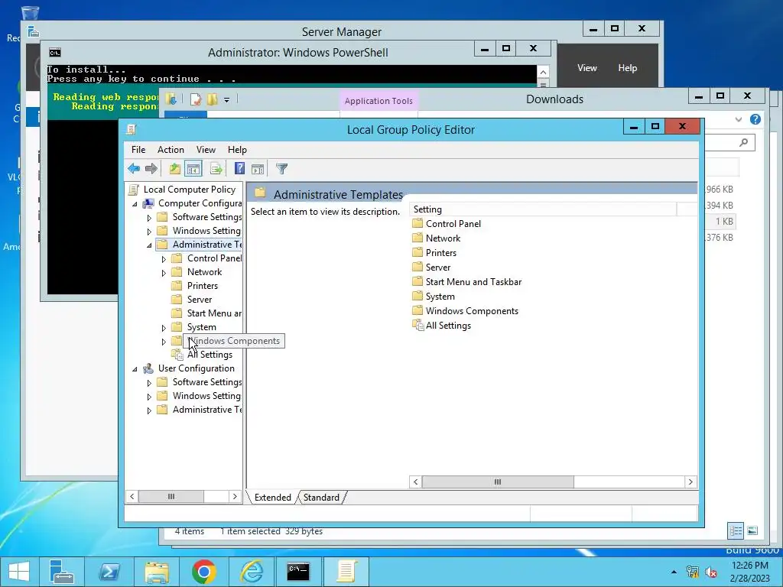Open PowerShell from the taskbar
This screenshot has width=783, height=587.
(x=109, y=572)
